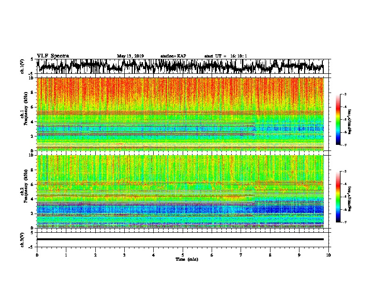The height and width of the screenshot is (286, 370).
Task: Click the "8" tick on the time axis
Action: 270,255
